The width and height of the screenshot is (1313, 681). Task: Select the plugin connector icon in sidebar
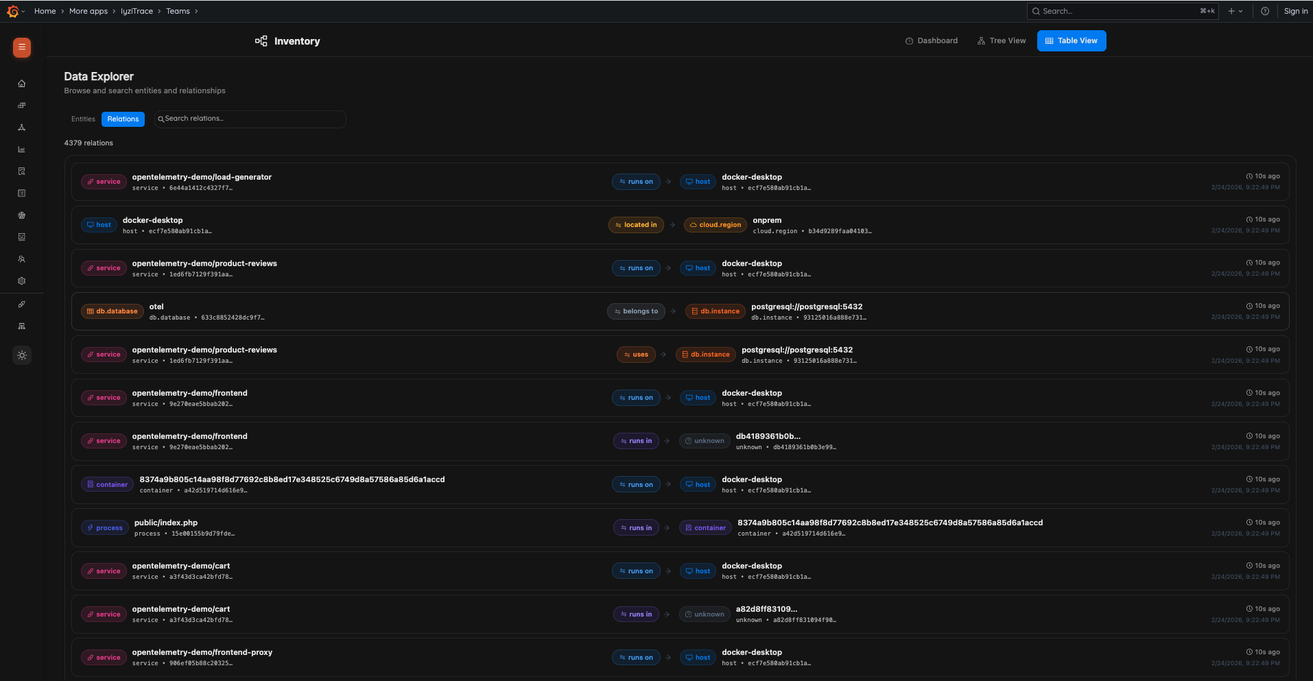21,304
